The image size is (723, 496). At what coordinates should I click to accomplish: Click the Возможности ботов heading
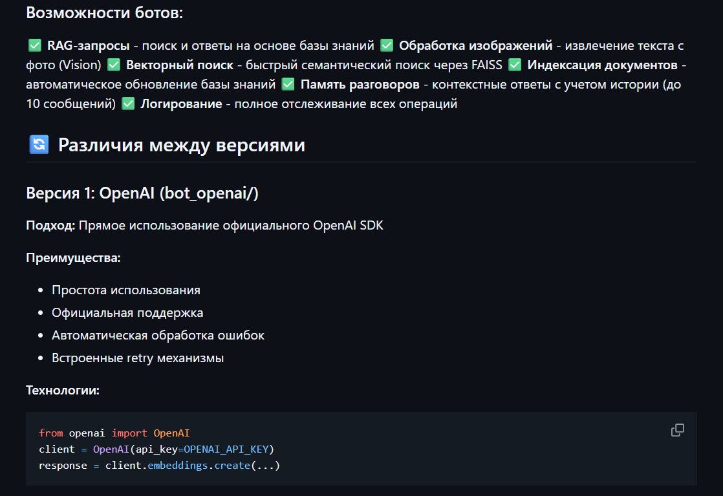pos(104,13)
